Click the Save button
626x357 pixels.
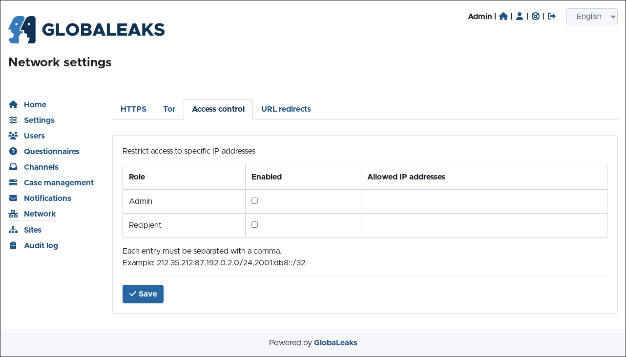143,294
